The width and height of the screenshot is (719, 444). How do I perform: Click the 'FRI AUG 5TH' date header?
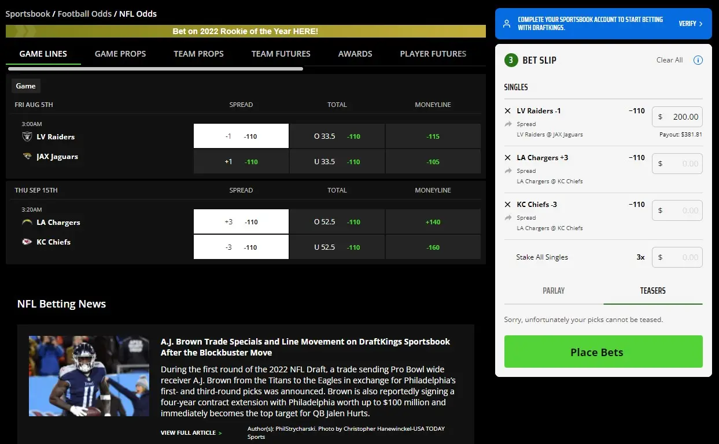click(x=34, y=105)
